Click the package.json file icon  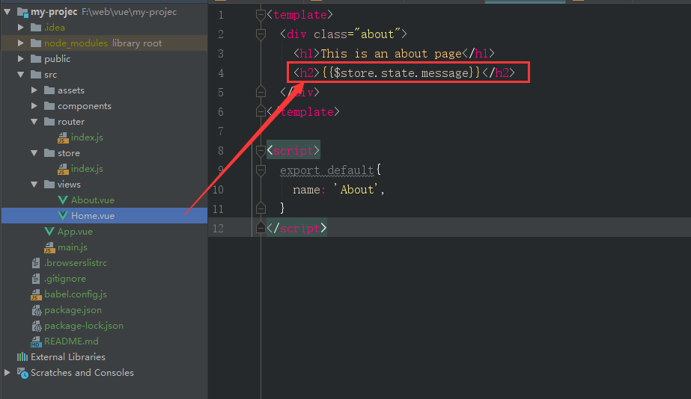pyautogui.click(x=37, y=311)
